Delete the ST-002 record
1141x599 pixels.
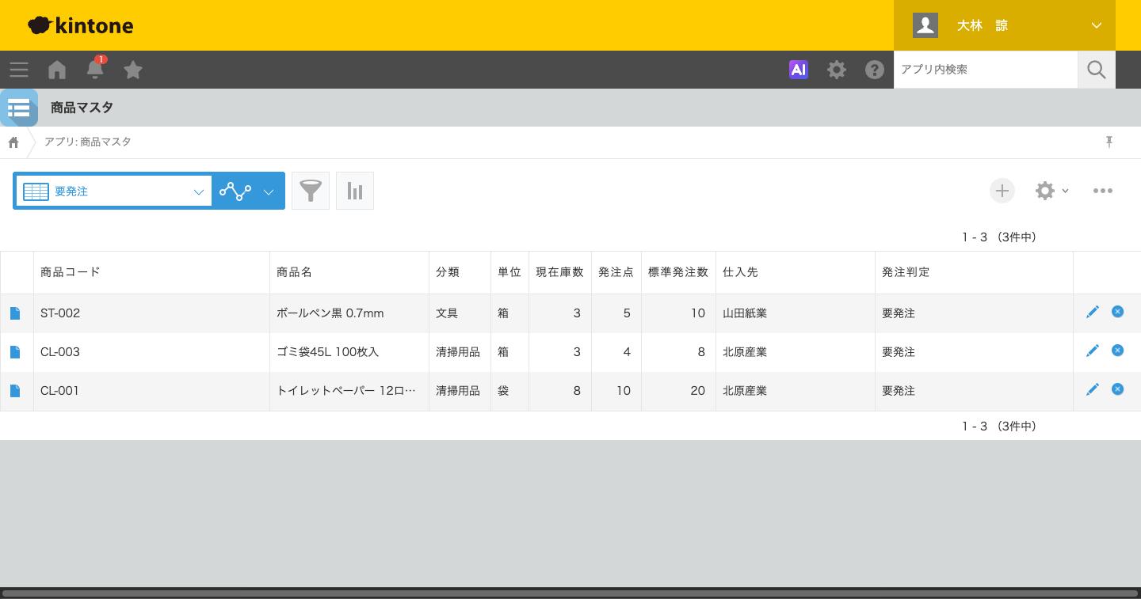pos(1117,312)
